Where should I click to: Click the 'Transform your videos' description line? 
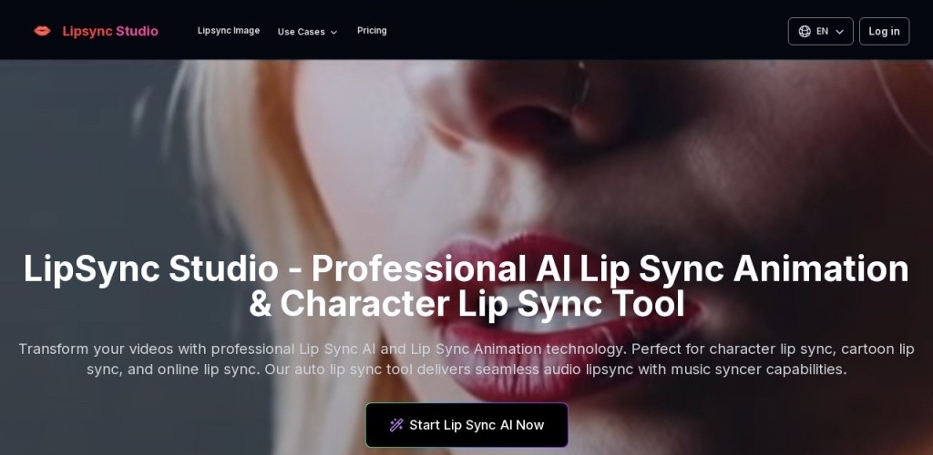[x=466, y=349]
